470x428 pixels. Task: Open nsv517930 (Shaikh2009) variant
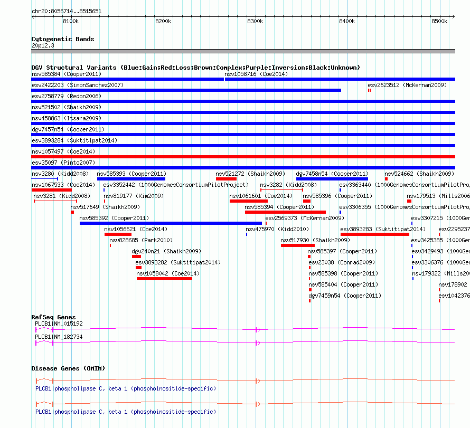coord(315,240)
